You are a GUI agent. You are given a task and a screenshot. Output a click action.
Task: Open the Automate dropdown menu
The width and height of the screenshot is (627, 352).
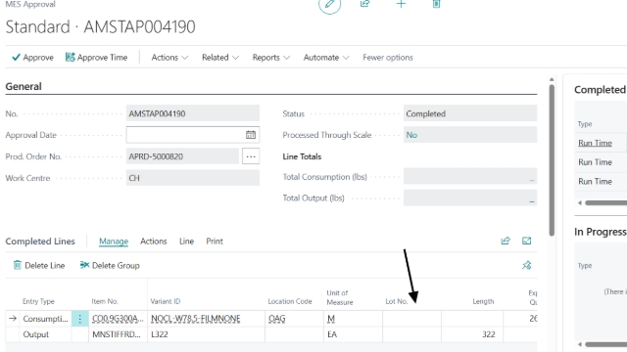[x=326, y=58]
